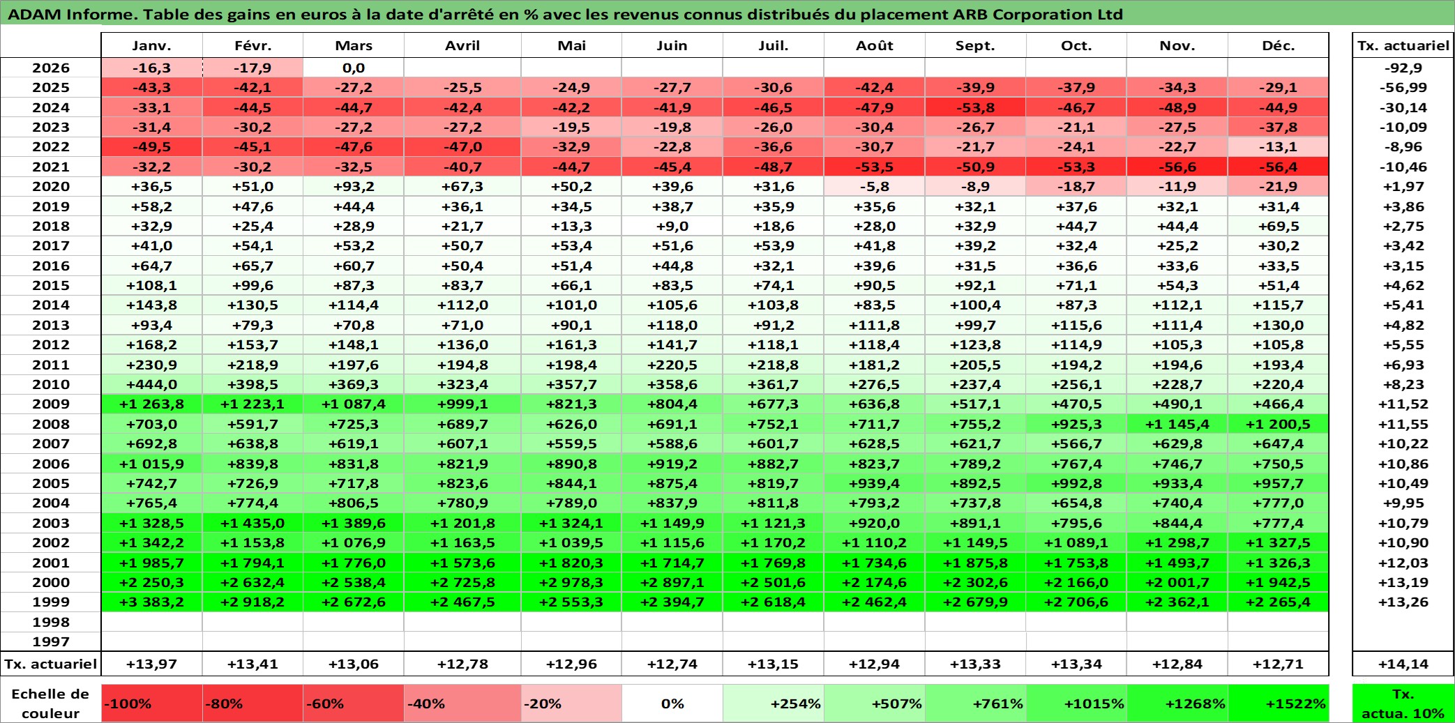
Task: Click the Févr. column header
Action: pos(252,45)
